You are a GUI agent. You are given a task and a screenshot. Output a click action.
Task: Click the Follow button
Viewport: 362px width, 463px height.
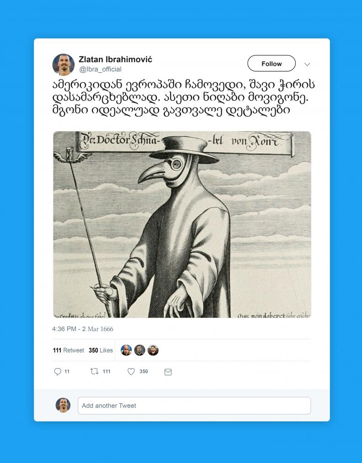coord(271,64)
